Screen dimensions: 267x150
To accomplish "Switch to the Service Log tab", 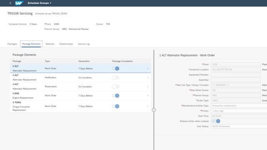I will [84, 44].
